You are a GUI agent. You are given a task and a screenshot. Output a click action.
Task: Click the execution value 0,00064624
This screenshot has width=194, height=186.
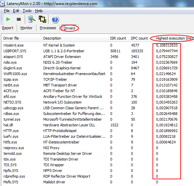pos(166,142)
